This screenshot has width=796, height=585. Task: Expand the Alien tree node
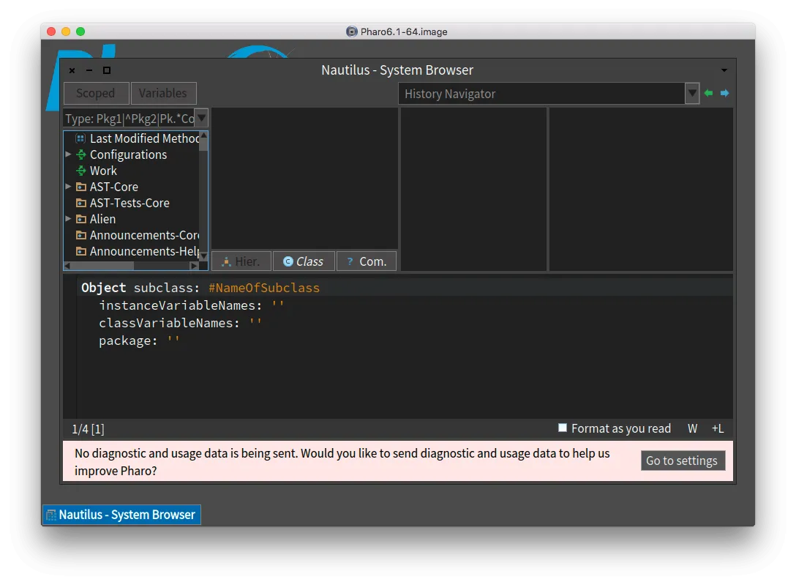(x=68, y=218)
